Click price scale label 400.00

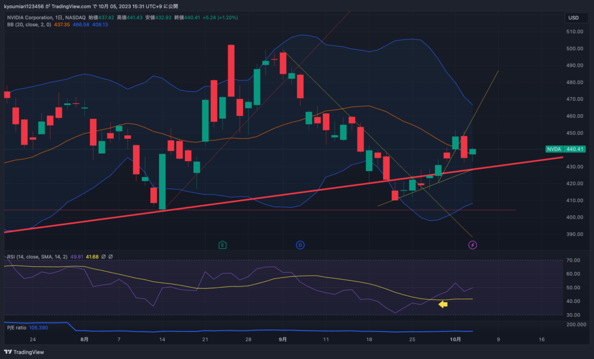coord(575,217)
